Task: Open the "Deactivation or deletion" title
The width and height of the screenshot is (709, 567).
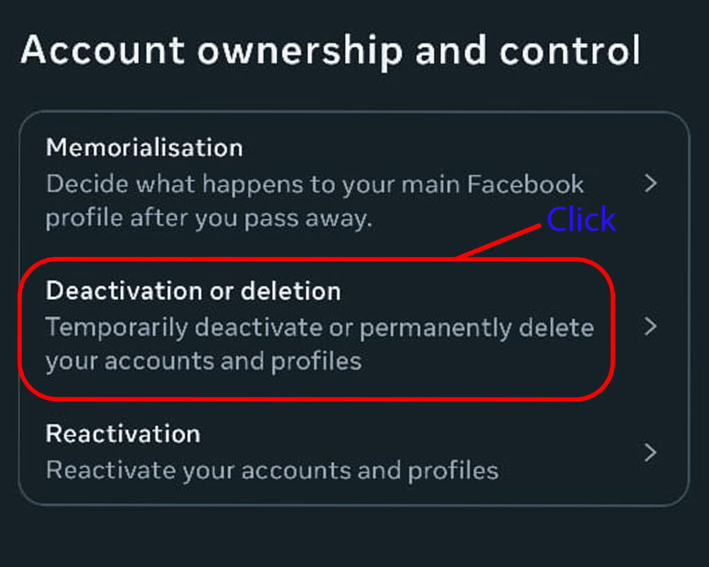Action: pyautogui.click(x=193, y=291)
